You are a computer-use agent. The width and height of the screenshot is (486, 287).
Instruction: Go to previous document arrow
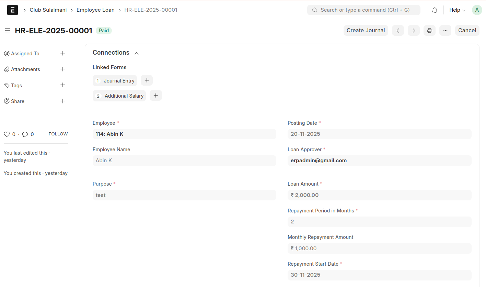[x=398, y=31]
